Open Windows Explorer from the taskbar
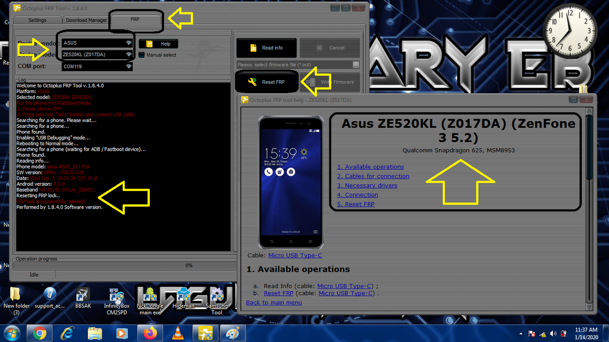The image size is (609, 342). (x=95, y=333)
